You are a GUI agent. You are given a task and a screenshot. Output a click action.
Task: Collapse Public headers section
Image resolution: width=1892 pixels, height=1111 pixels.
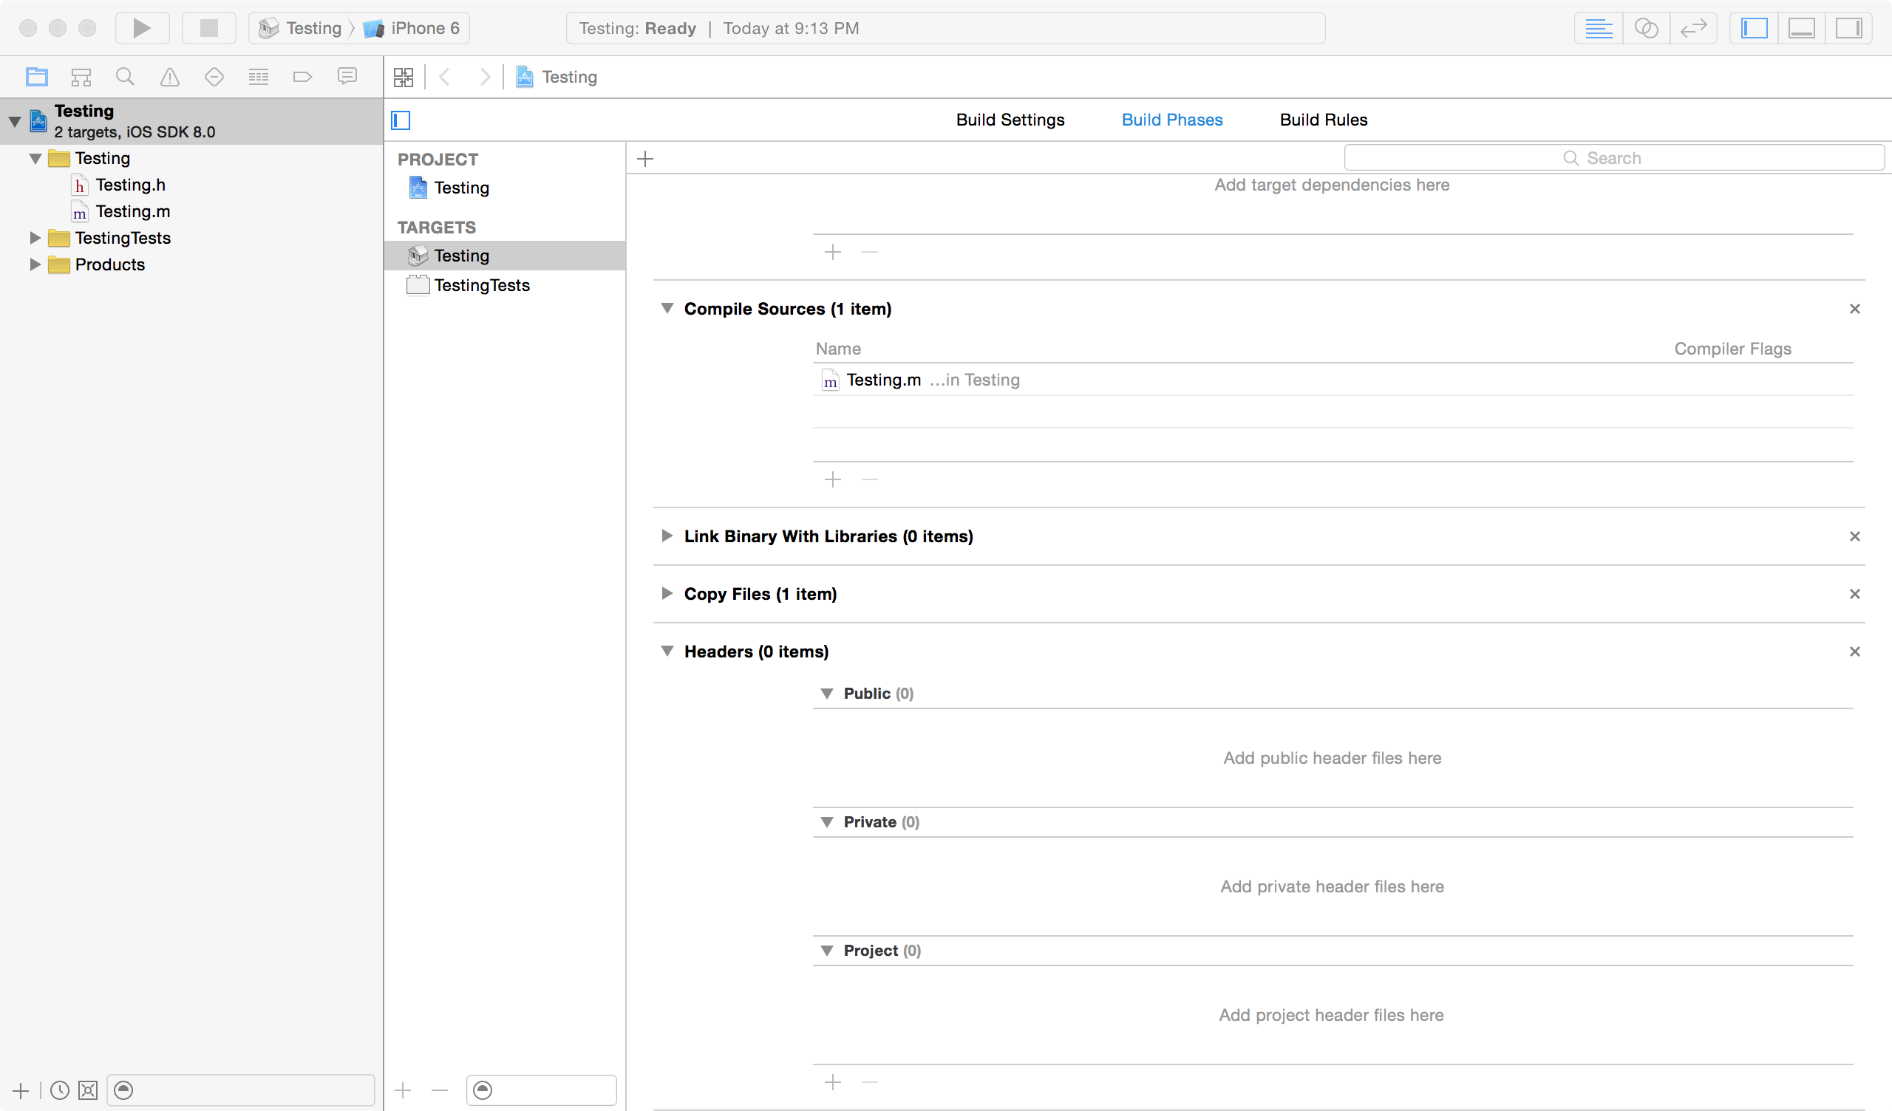(x=826, y=694)
